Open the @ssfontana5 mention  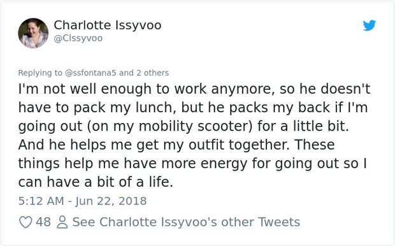(90, 73)
